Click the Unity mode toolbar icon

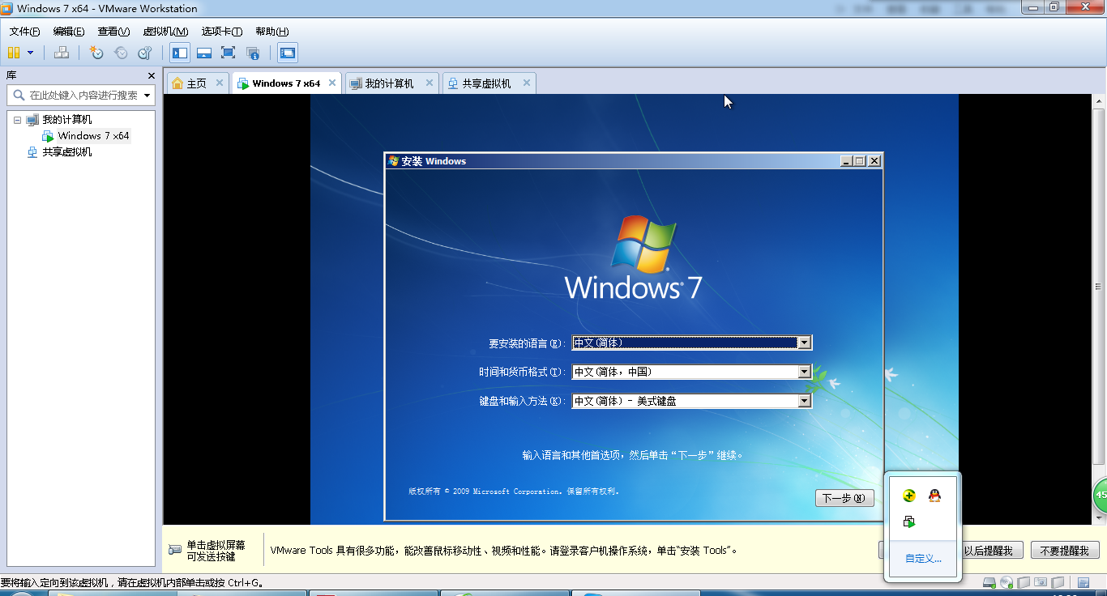click(253, 53)
